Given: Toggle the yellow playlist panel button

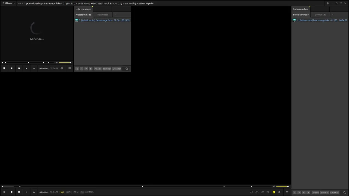Looking at the screenshot, I should click(274, 192).
